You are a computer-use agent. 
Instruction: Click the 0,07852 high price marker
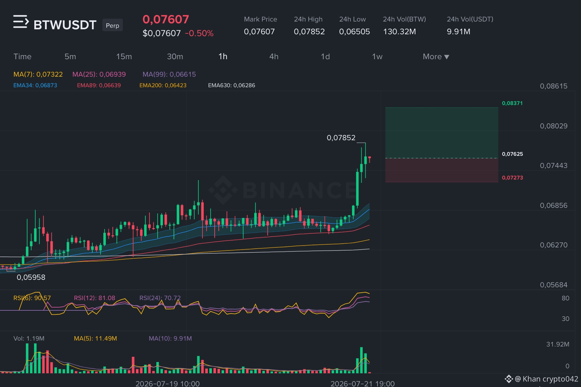[x=341, y=138]
